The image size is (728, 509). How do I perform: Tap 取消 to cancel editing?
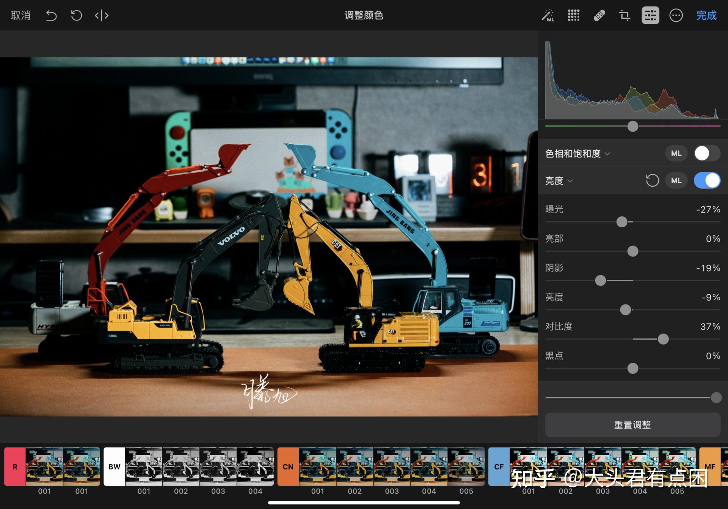point(20,16)
